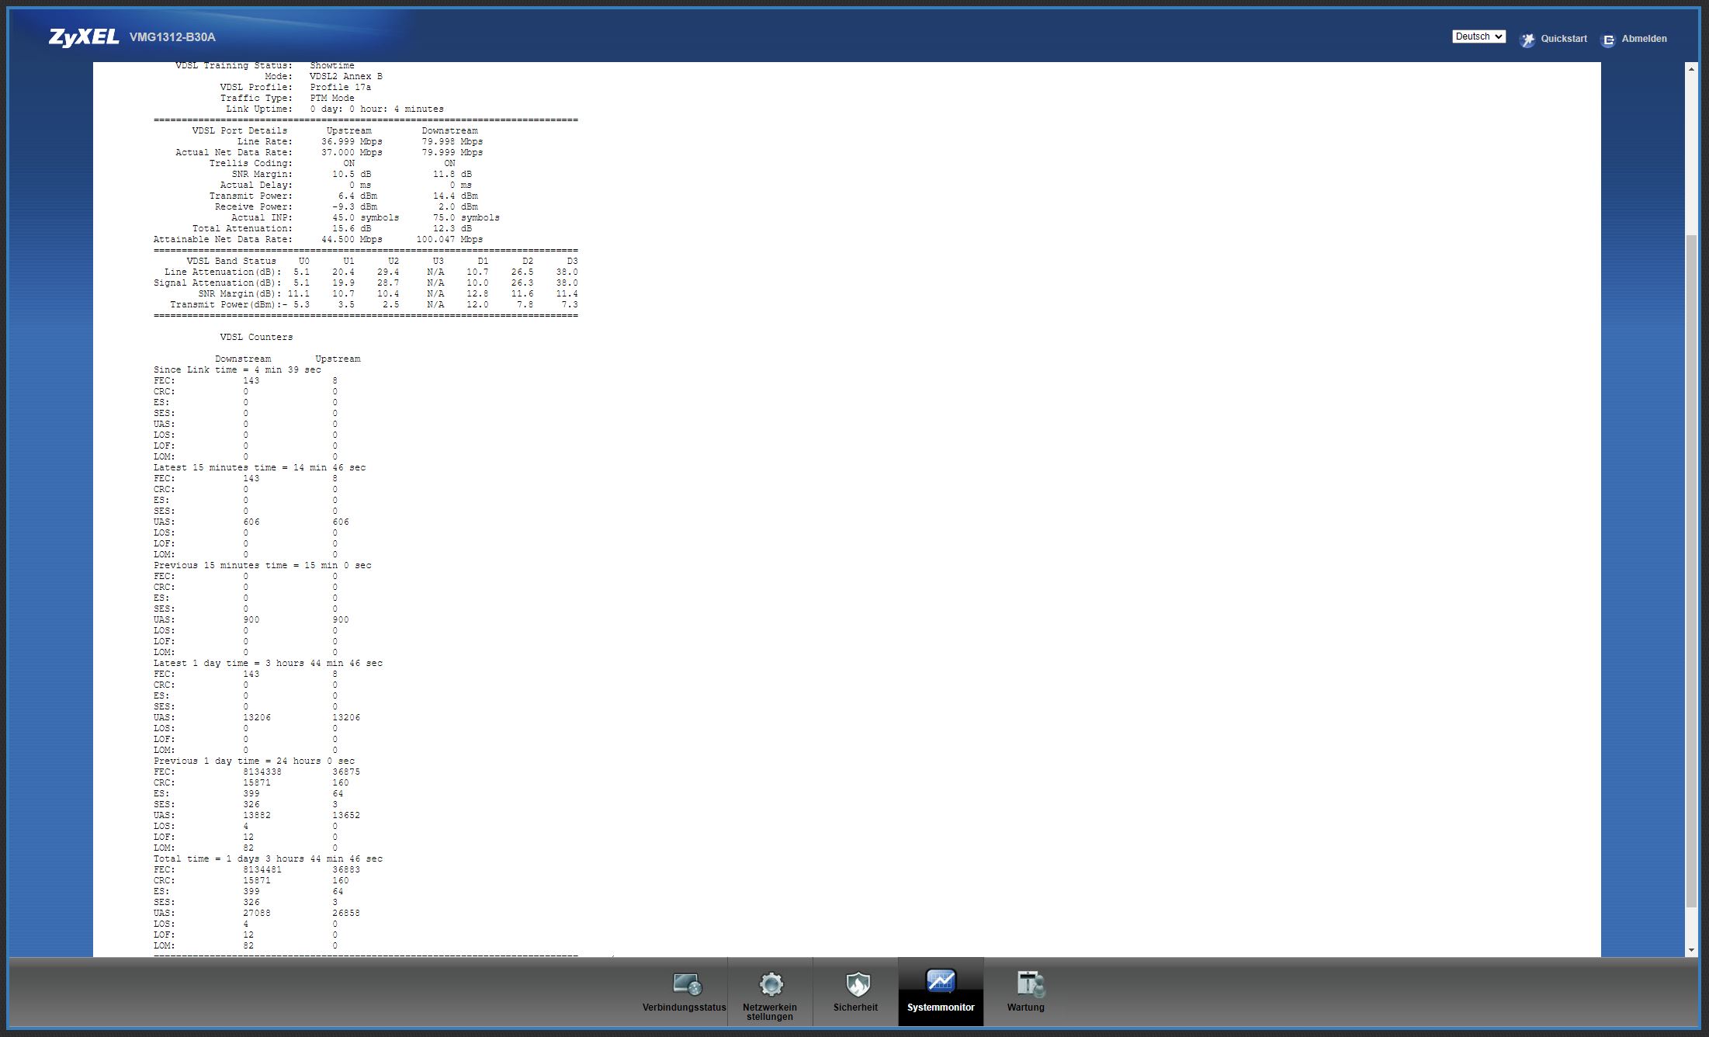Click the Verbindungsstatus monitor icon
1709x1037 pixels.
[x=687, y=984]
